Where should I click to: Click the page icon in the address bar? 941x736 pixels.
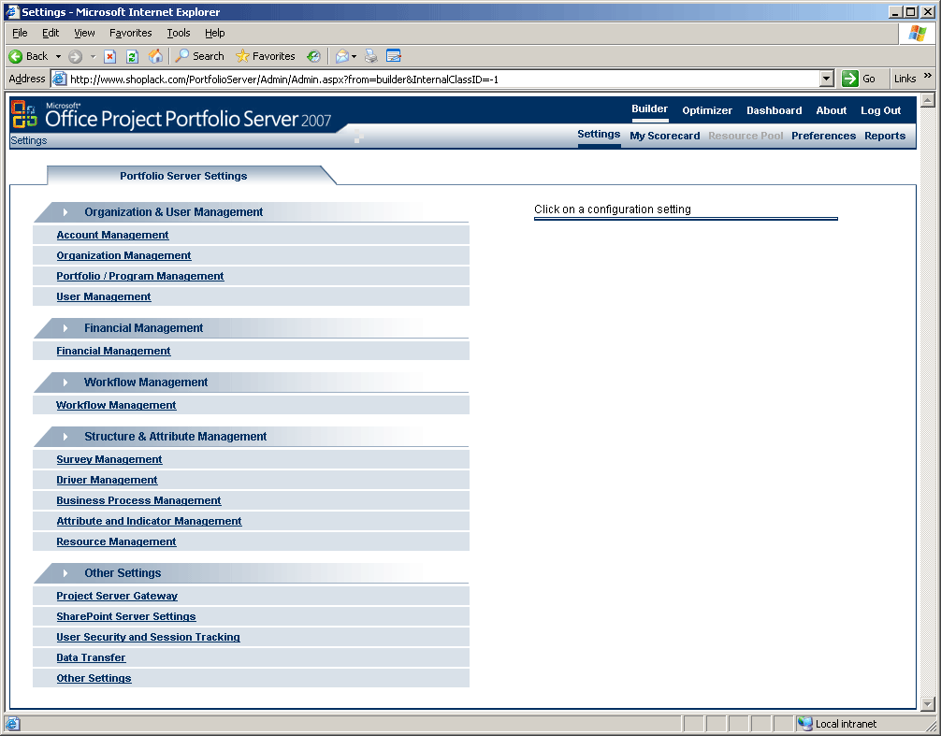[x=60, y=79]
